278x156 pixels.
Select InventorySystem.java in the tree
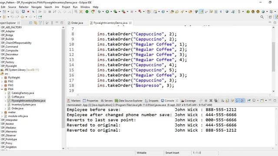click(23, 104)
